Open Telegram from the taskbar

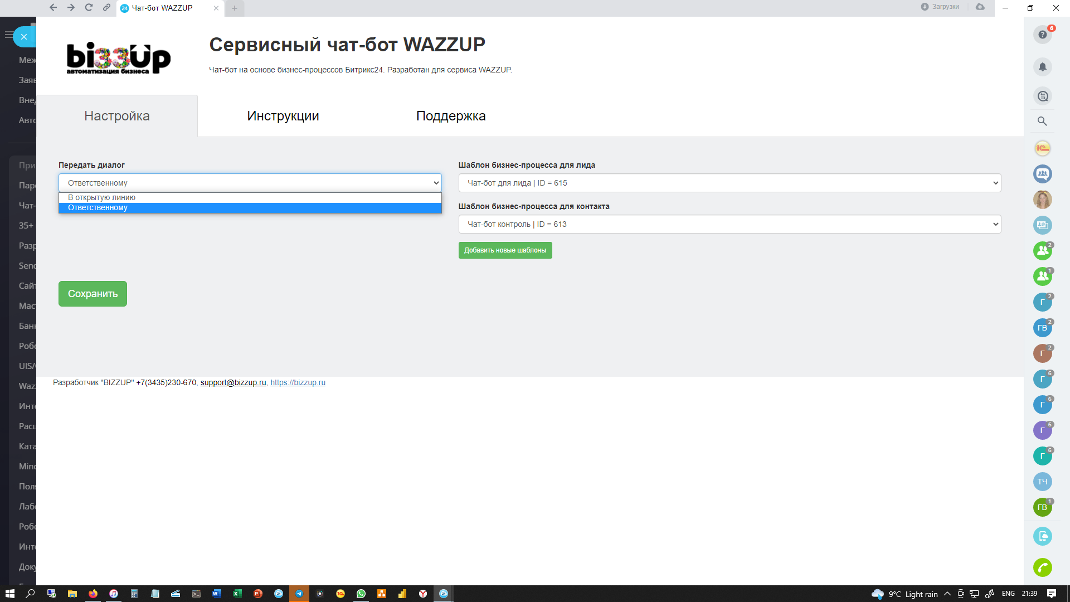point(299,594)
